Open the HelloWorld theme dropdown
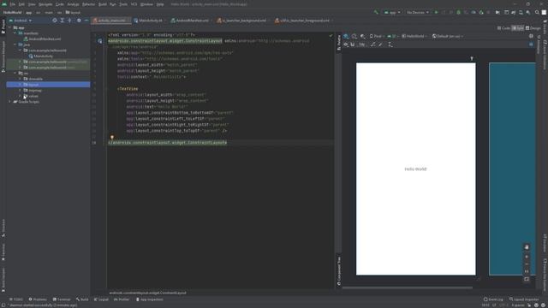Viewport: 548px width, 308px height. pos(414,36)
